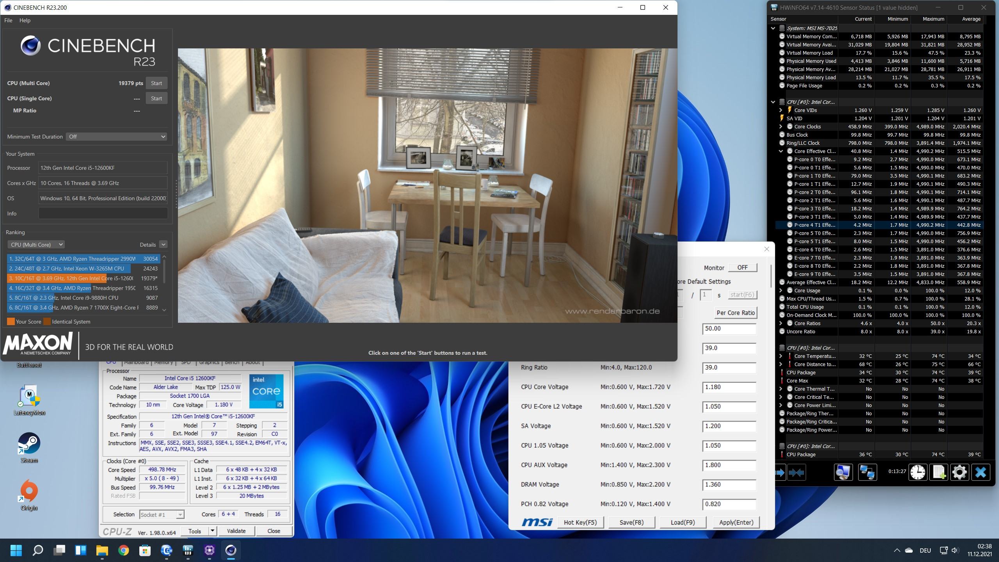Open Minimum Test Duration dropdown

[x=117, y=137]
